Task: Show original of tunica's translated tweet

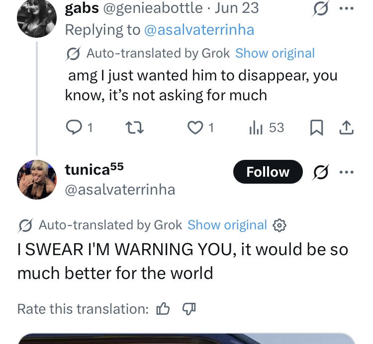Action: click(227, 225)
